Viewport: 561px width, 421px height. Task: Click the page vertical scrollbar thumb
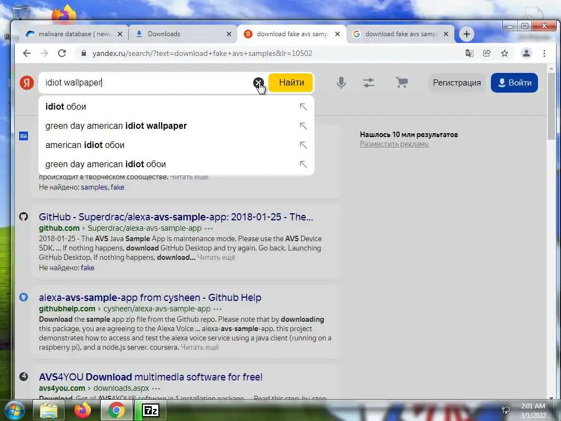[551, 107]
